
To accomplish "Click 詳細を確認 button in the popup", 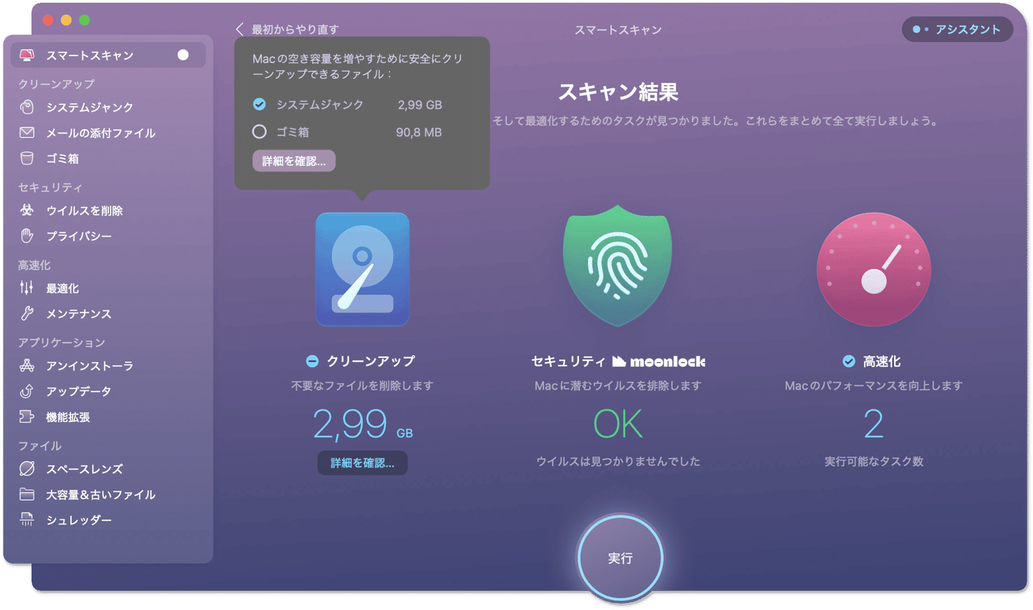I will coord(294,161).
